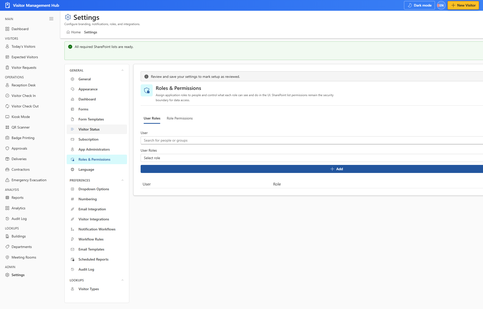Select Roles & Permissions settings item
Image resolution: width=483 pixels, height=309 pixels.
[97, 159]
